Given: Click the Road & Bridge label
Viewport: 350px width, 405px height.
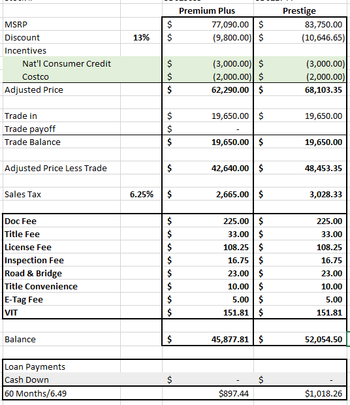Looking at the screenshot, I should point(33,274).
